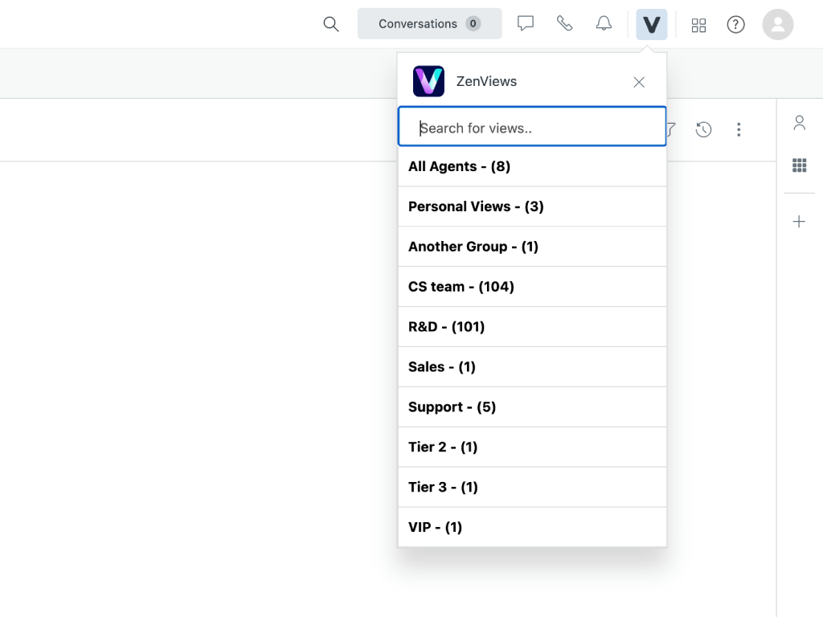823x617 pixels.
Task: Click the plus icon in right sidebar
Action: [x=799, y=222]
